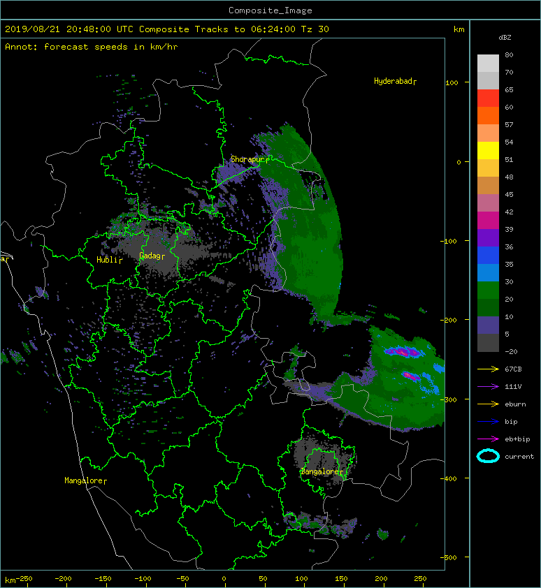Click the Hubli city label
The image size is (541, 588).
tap(109, 260)
